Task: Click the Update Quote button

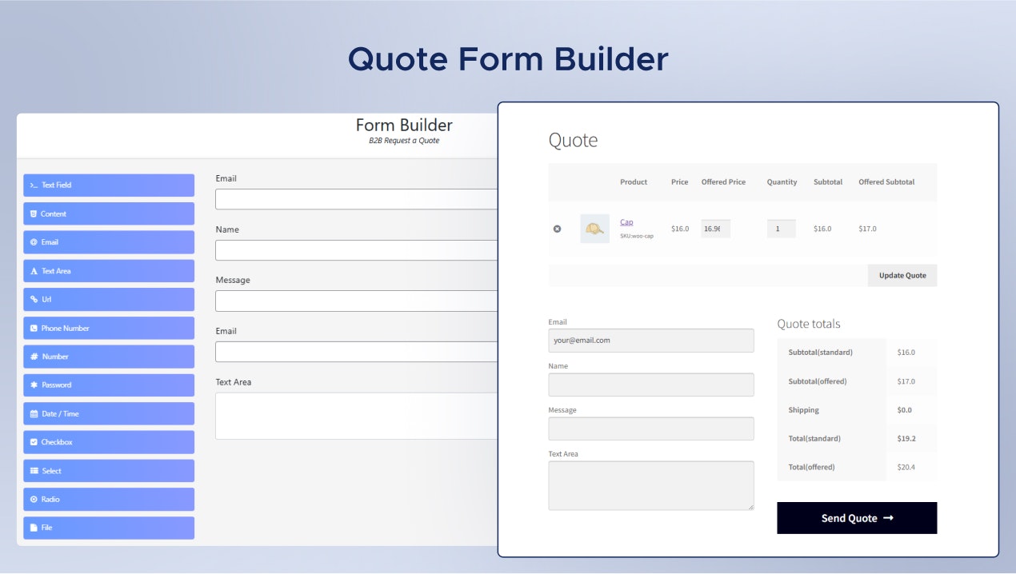Action: click(x=902, y=275)
